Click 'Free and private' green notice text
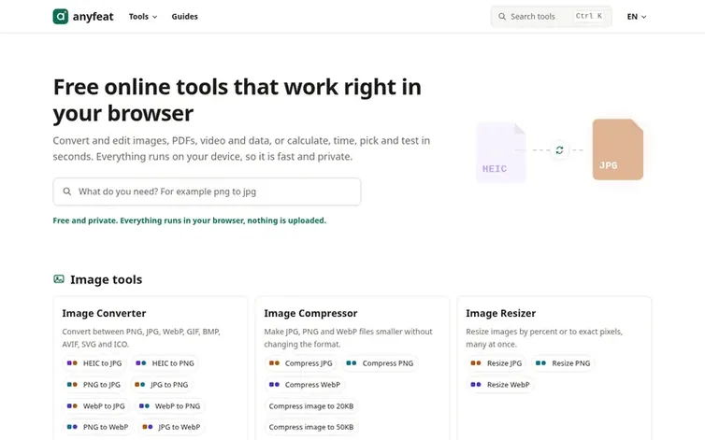The image size is (705, 440). [189, 220]
